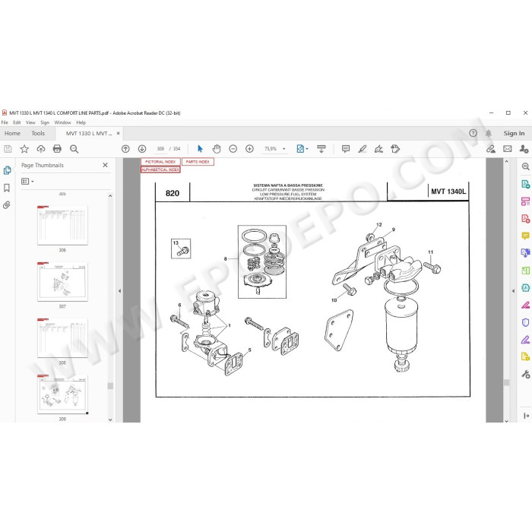532x532 pixels.
Task: Click the Save file icon
Action: point(8,149)
